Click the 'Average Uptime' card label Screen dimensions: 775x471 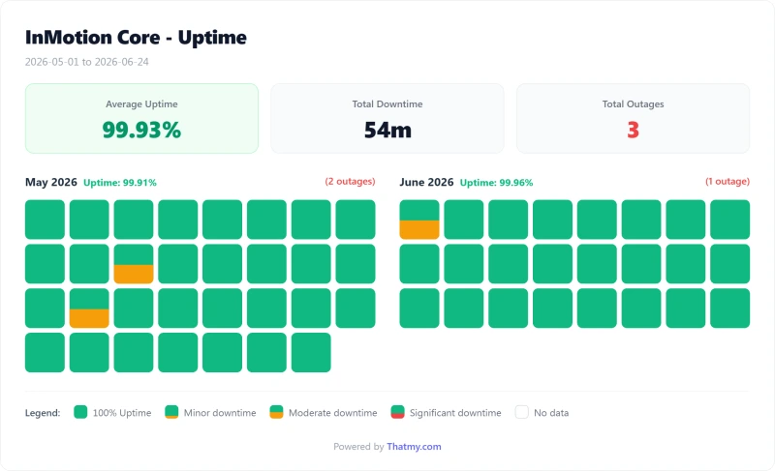coord(141,104)
